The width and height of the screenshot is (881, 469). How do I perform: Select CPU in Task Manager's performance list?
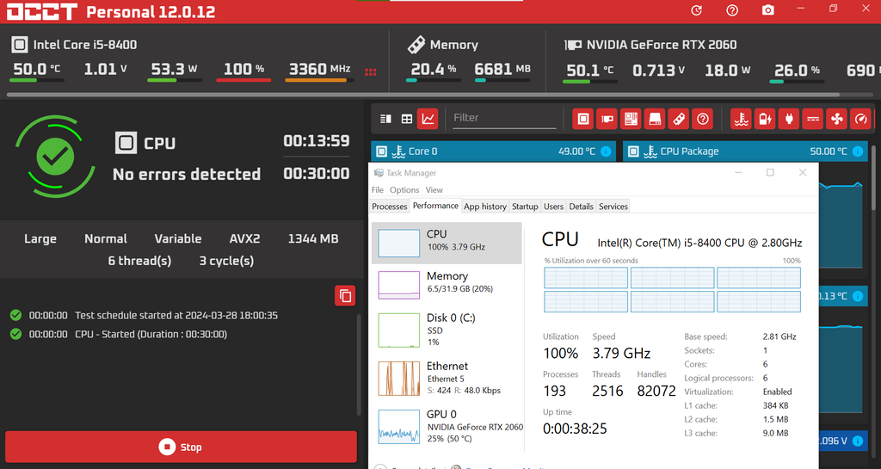point(447,243)
